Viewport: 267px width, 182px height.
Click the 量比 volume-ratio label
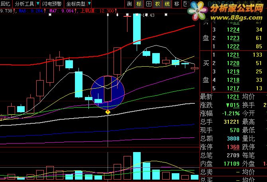[248, 138]
